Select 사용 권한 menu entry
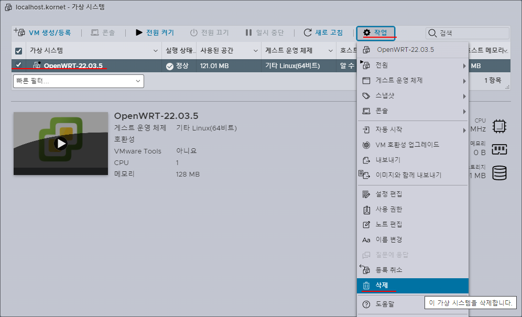 (412, 210)
